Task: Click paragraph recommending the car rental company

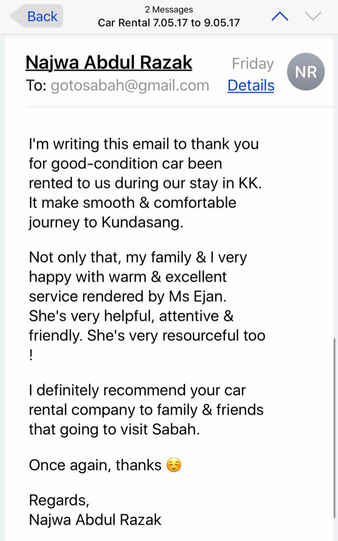Action: (146, 409)
